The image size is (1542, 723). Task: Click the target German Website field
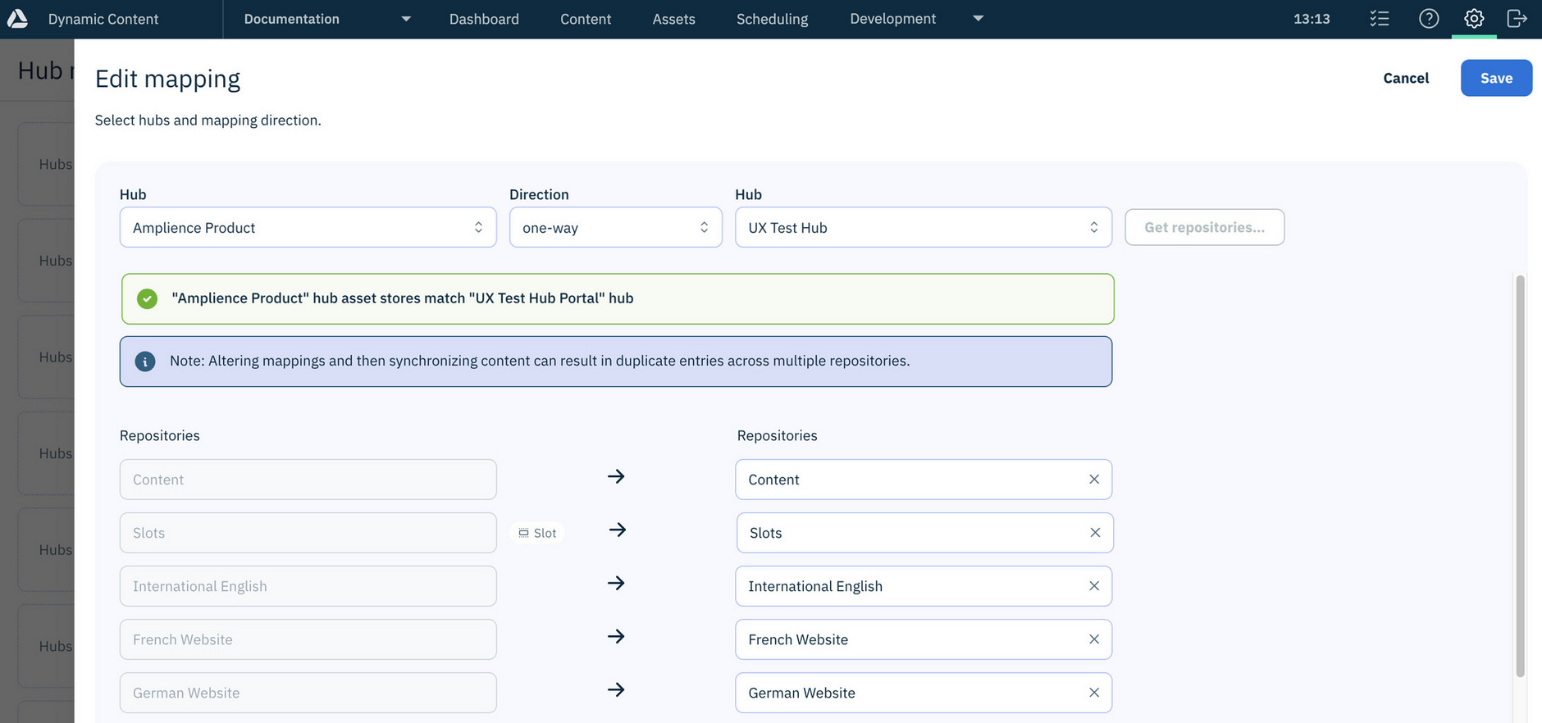924,693
